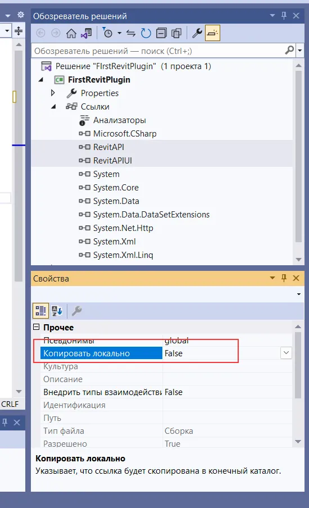
Task: Toggle Alphabetical sort in Свойства panel
Action: click(57, 311)
